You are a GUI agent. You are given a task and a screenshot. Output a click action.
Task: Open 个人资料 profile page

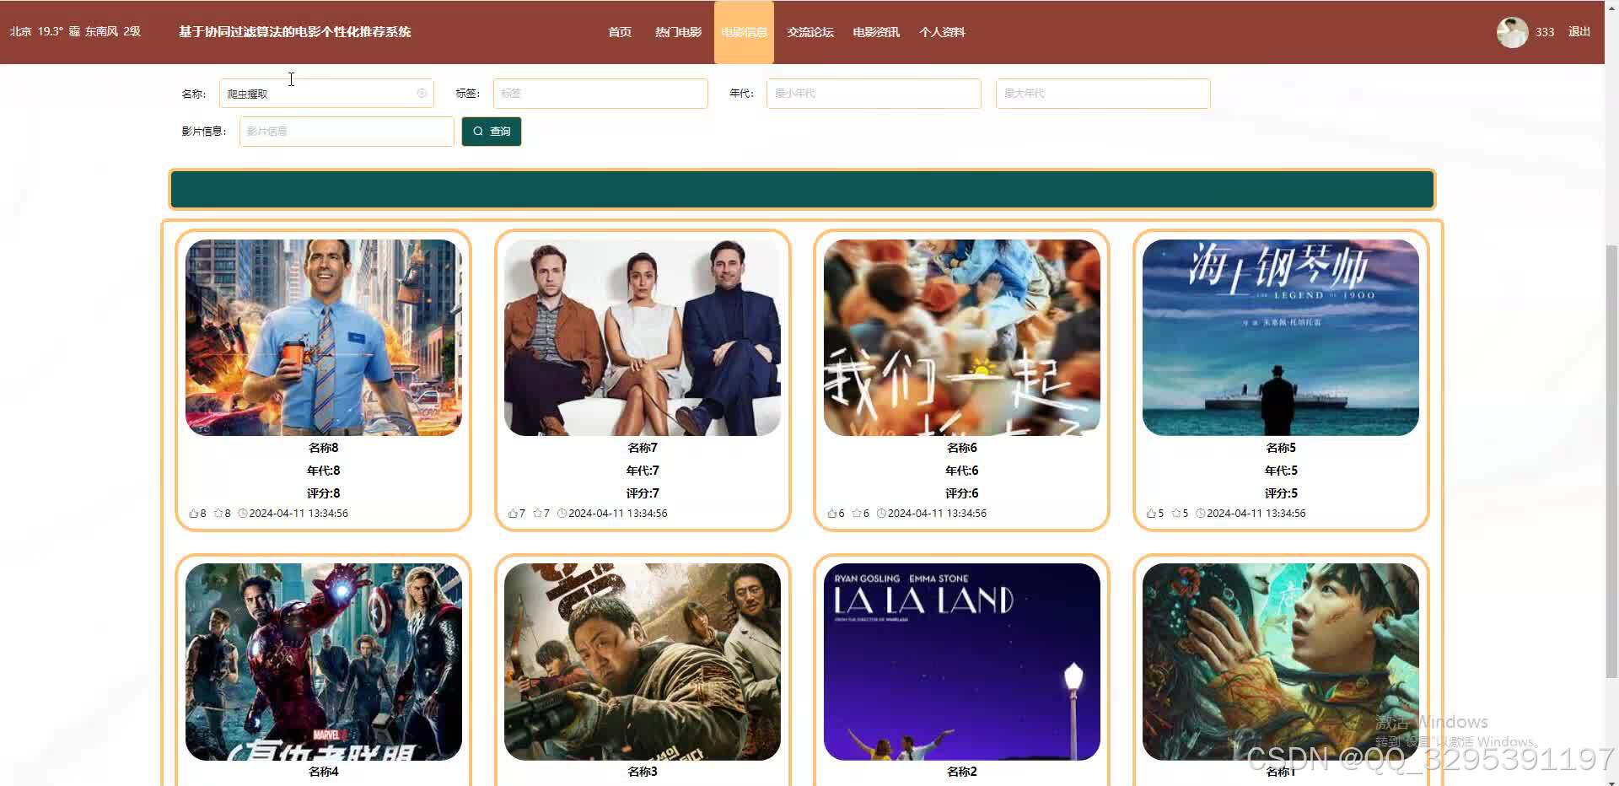point(942,32)
